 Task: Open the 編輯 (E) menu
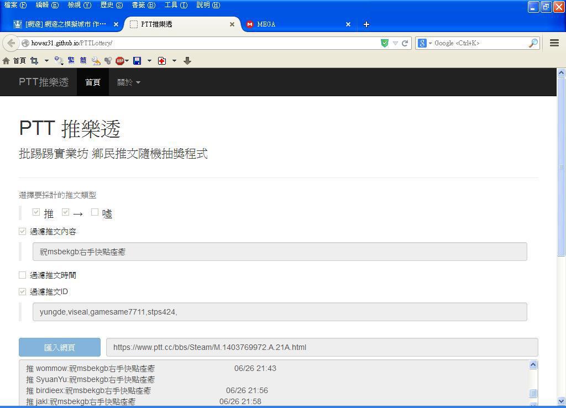[x=47, y=5]
